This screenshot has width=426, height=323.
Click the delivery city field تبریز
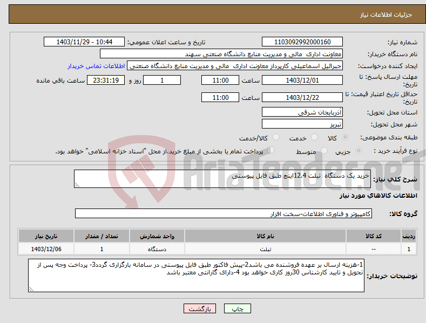pos(302,124)
